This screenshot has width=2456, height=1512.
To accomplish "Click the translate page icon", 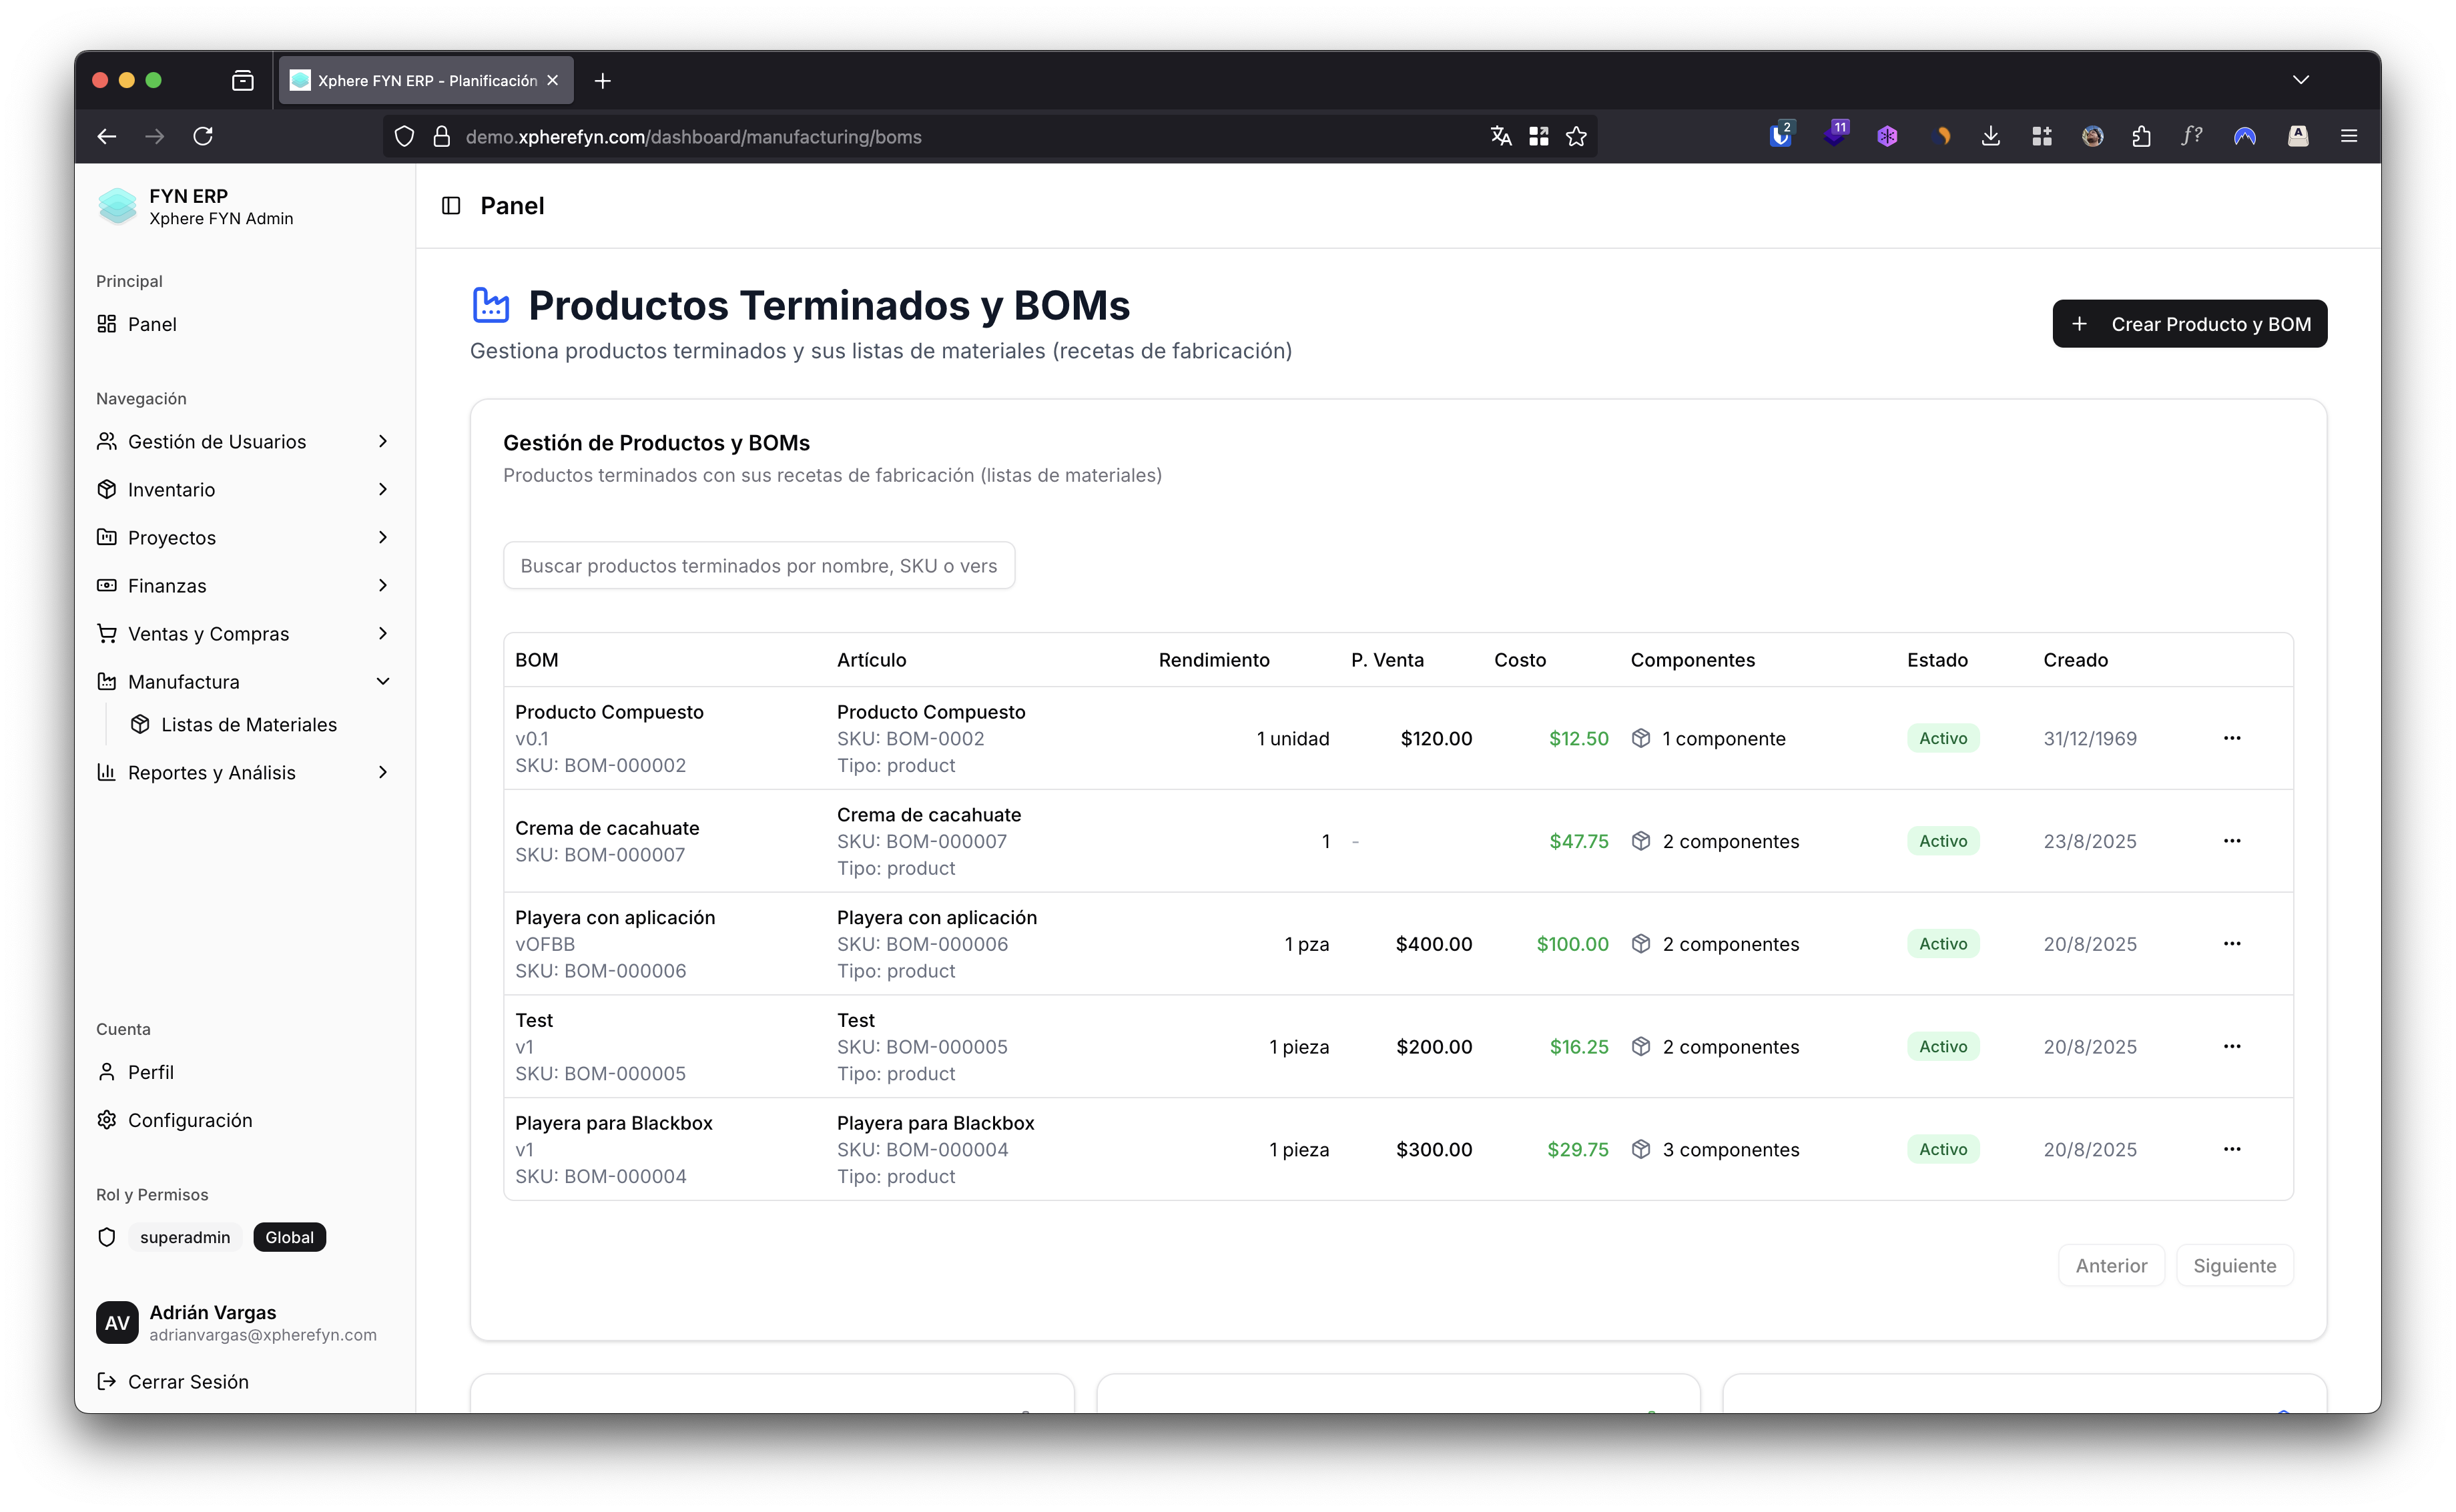I will click(1500, 136).
